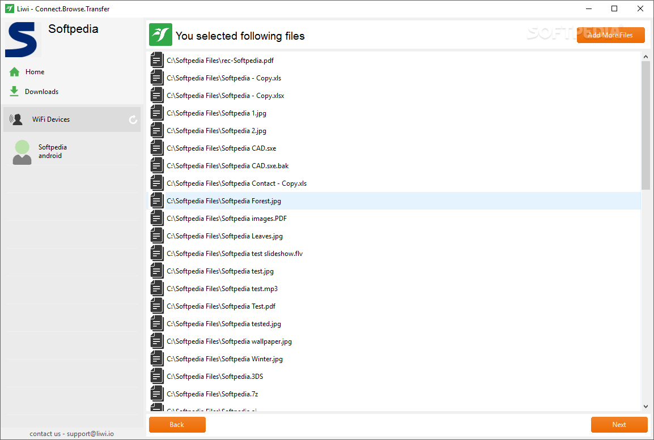Click the file icon for Softpedia.3DS

point(157,376)
